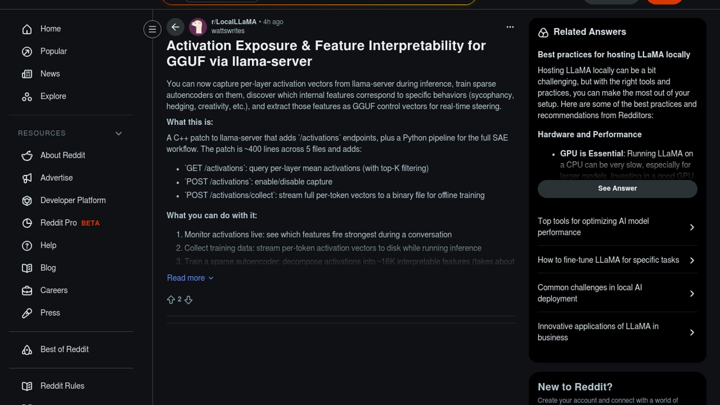Open the wattswrites user profile
Viewport: 720px width, 405px height.
click(x=228, y=31)
